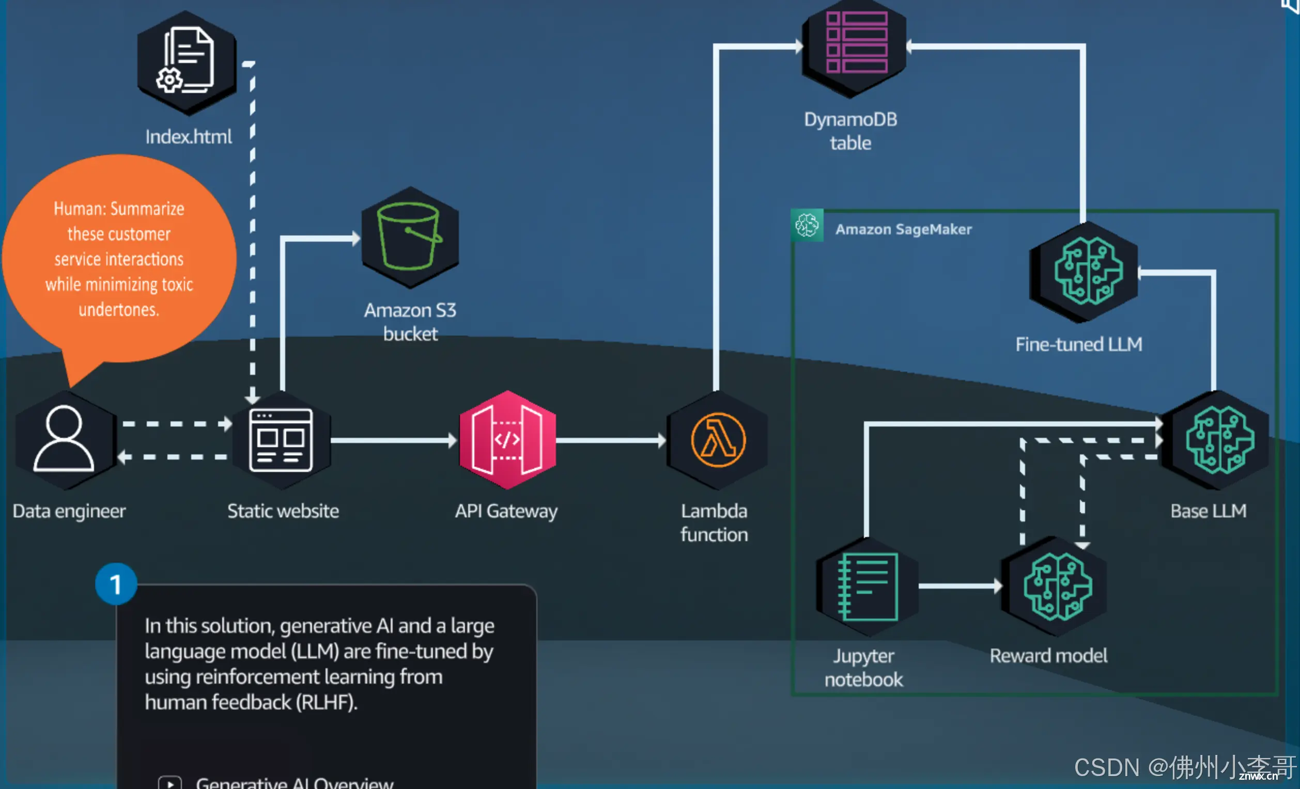Click the 'Data engineer' label

(69, 511)
